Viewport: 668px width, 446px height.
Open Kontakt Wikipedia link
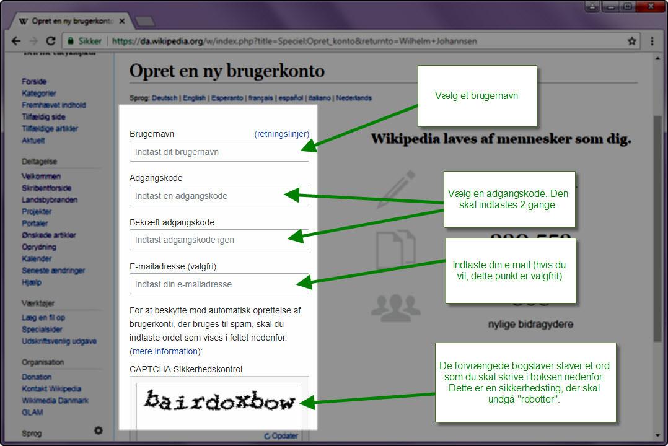51,388
